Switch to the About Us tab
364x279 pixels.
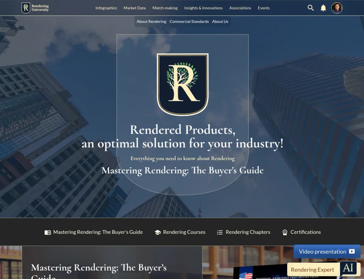tap(220, 22)
